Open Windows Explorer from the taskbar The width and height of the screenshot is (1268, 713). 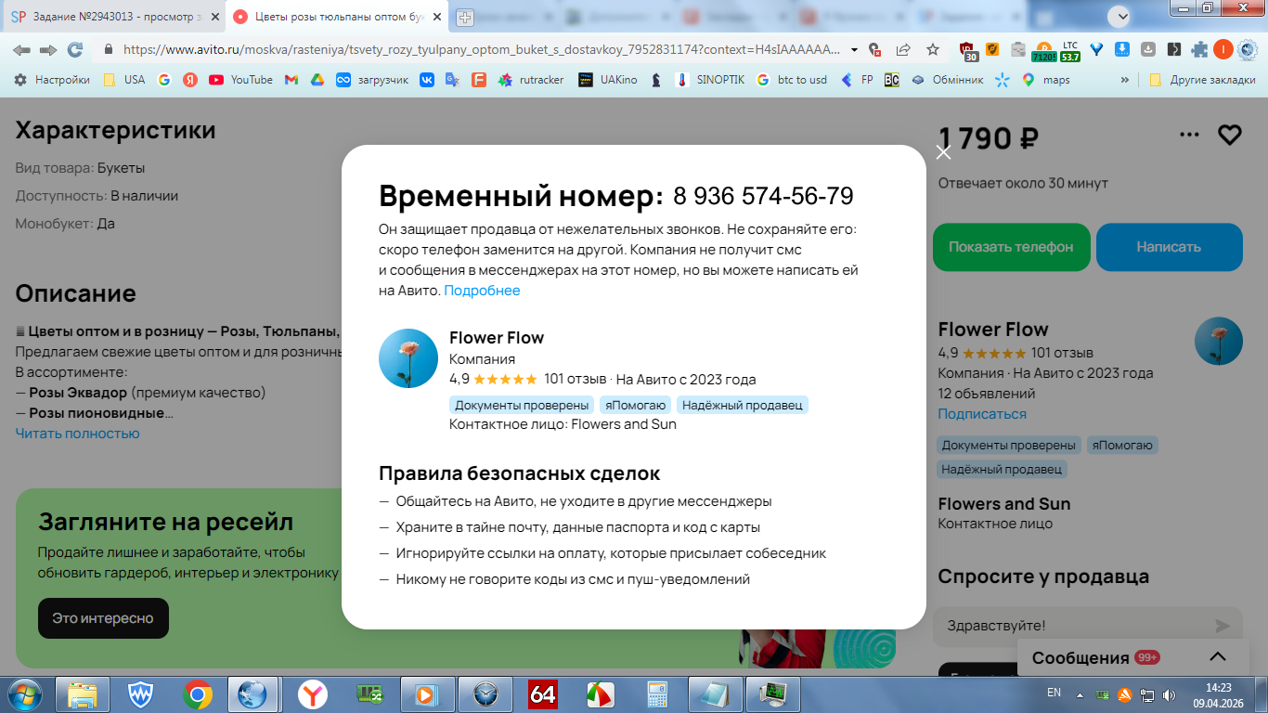point(83,694)
